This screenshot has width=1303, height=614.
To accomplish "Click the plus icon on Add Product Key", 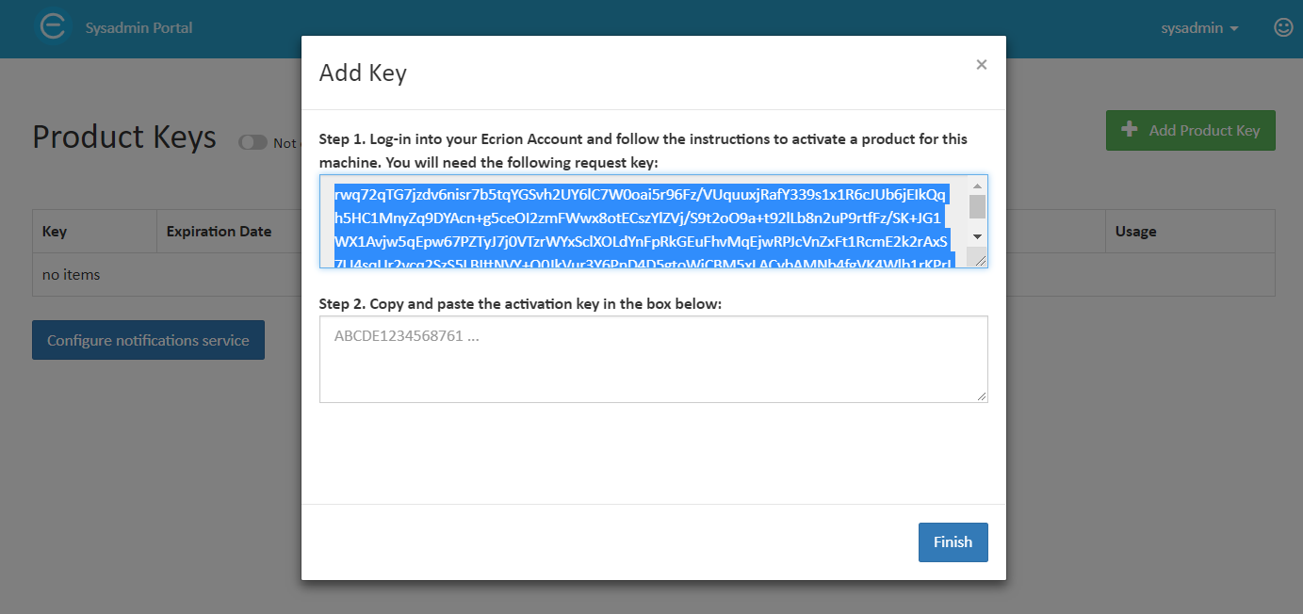I will click(1129, 130).
